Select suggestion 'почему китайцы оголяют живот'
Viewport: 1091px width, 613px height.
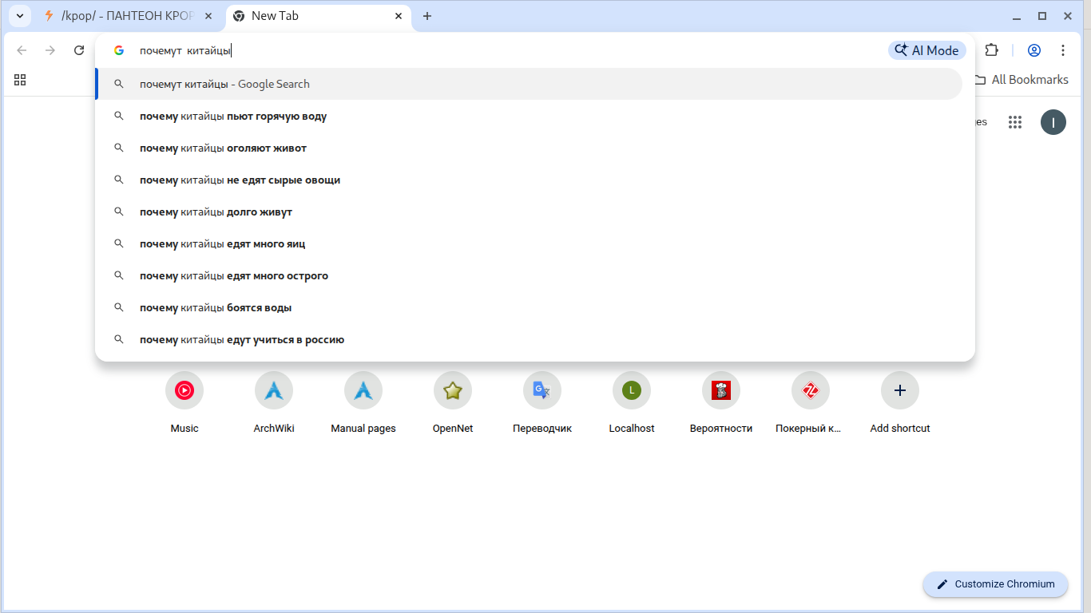(529, 148)
